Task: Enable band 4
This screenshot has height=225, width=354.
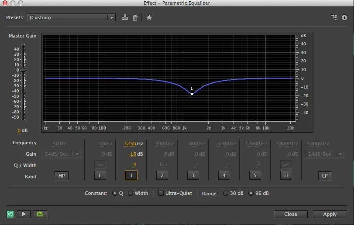Action: point(224,175)
